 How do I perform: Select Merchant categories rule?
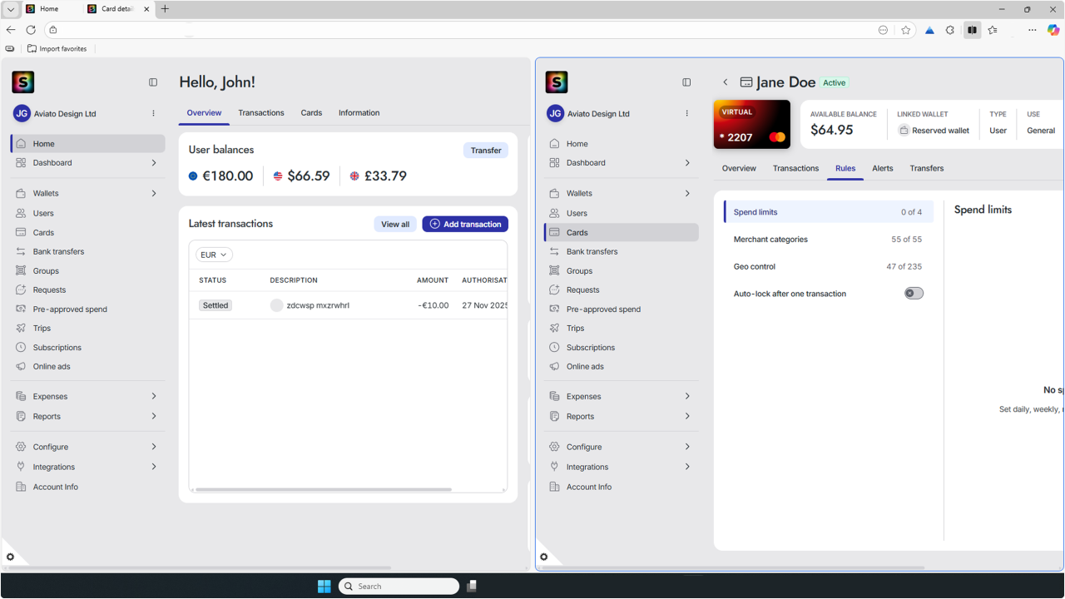pyautogui.click(x=828, y=240)
